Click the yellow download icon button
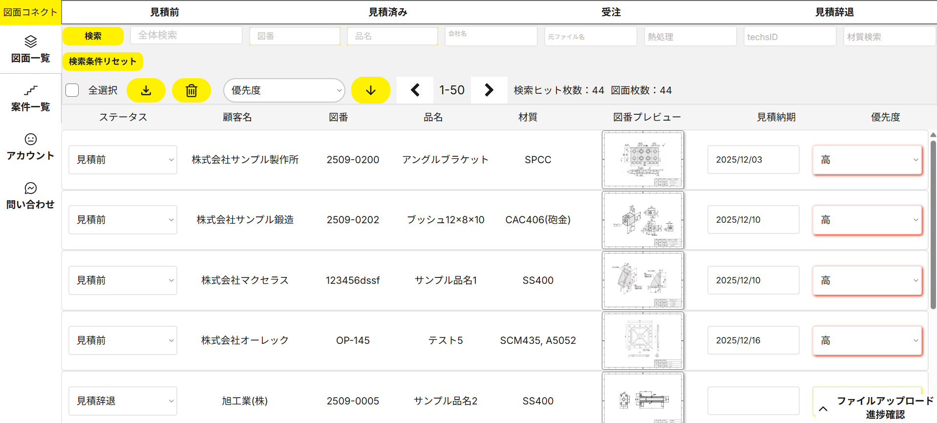This screenshot has width=937, height=423. pos(146,90)
